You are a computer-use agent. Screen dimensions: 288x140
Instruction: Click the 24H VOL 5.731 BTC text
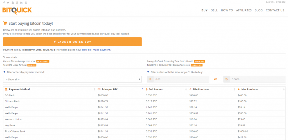tap(275, 2)
